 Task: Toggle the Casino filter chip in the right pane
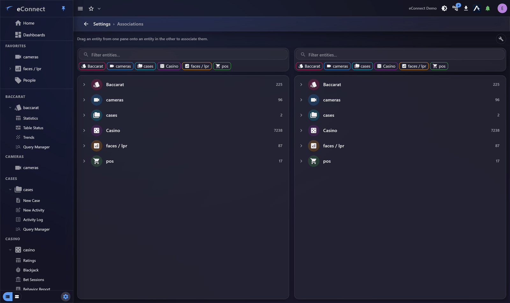coord(386,66)
